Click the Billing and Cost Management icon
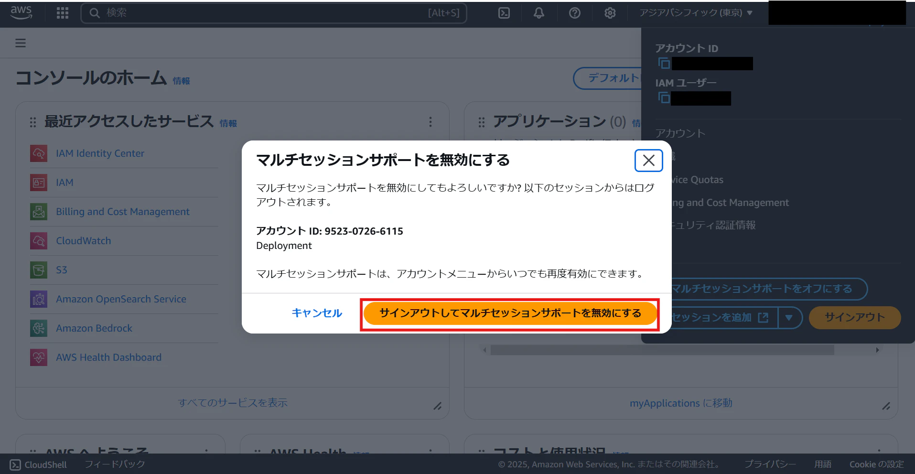915x474 pixels. pyautogui.click(x=39, y=212)
